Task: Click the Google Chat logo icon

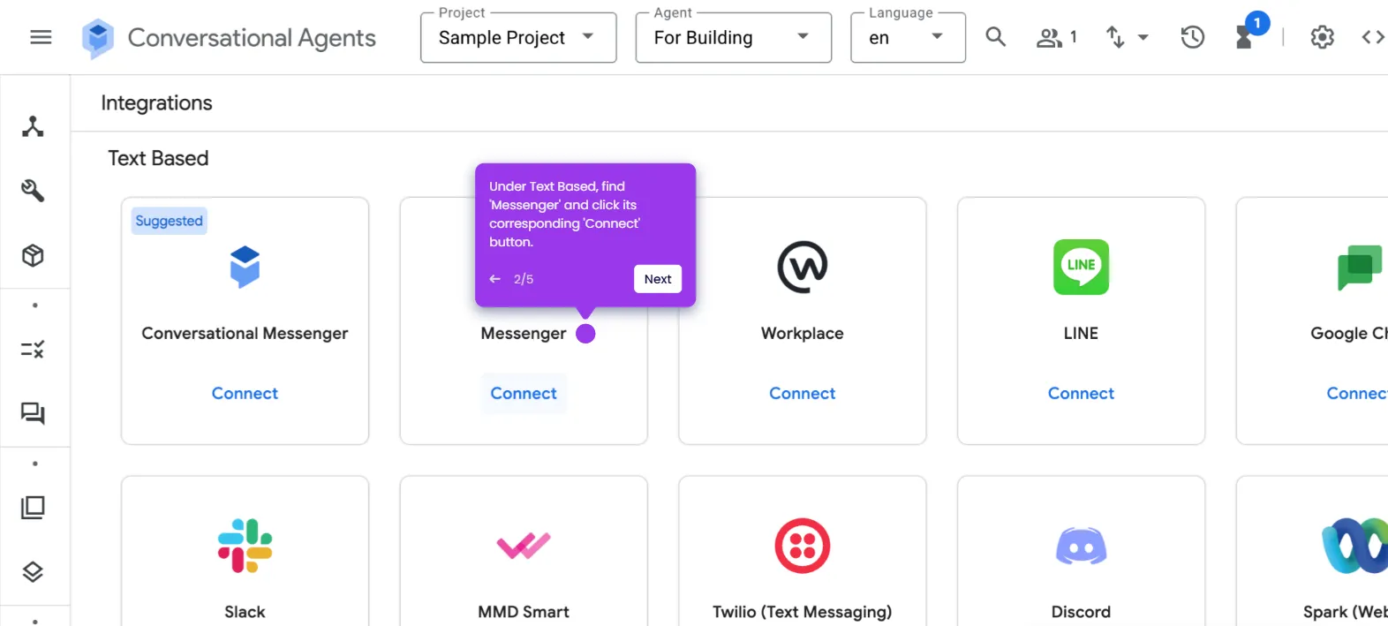Action: pos(1361,268)
